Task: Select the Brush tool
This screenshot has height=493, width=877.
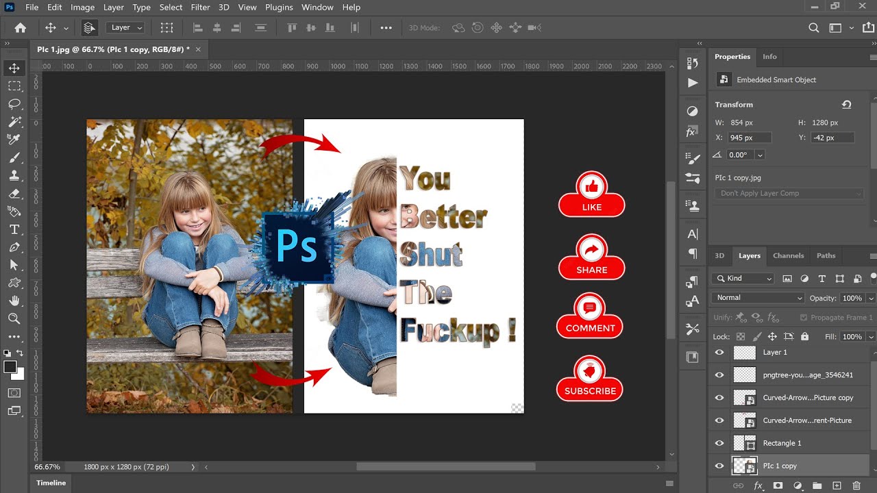Action: [x=14, y=157]
